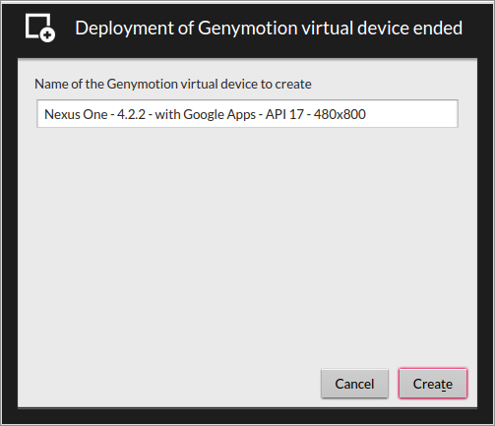Dismiss dialog with the Cancel button
The image size is (495, 426).
point(354,384)
